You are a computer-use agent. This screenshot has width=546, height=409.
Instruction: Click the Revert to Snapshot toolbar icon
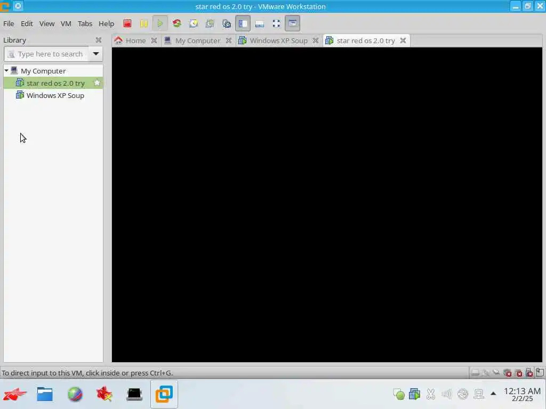(x=210, y=23)
